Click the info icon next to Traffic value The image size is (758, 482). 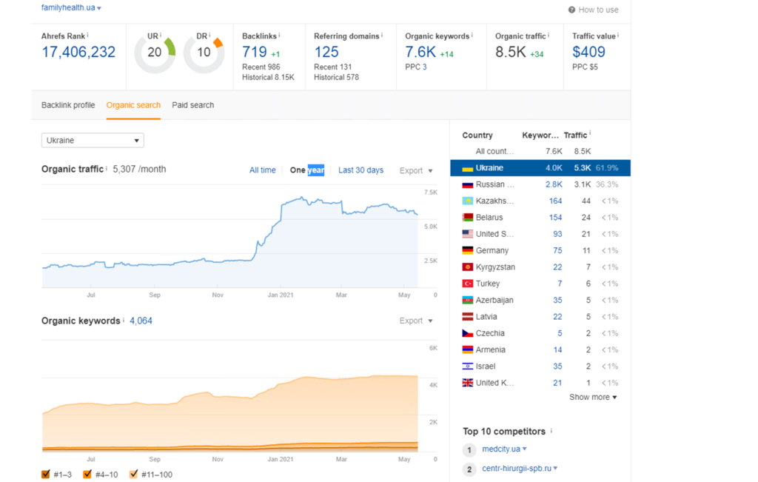(x=618, y=35)
